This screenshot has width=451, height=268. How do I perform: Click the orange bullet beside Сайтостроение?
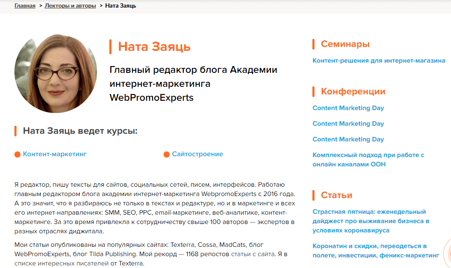tap(166, 155)
